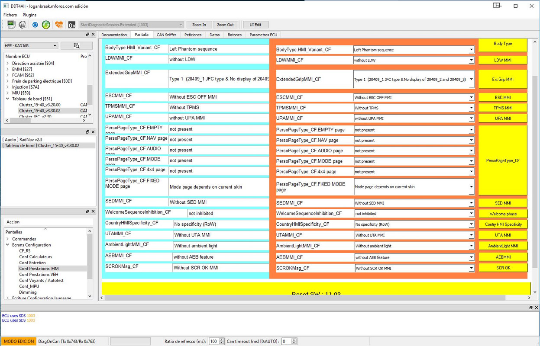This screenshot has height=346, width=540.
Task: Click the Zoom Out button
Action: click(x=225, y=25)
